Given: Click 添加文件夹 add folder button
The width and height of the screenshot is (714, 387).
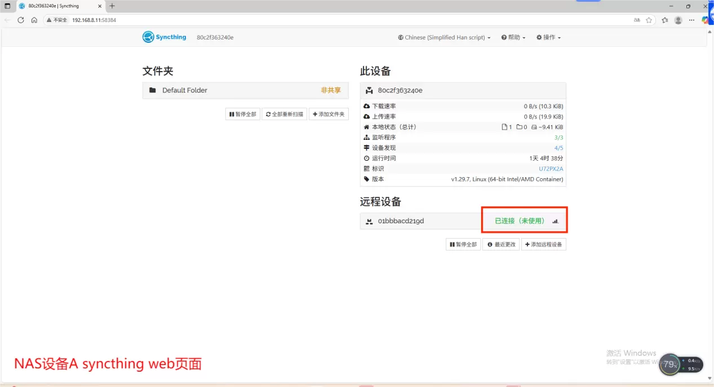Looking at the screenshot, I should click(329, 115).
